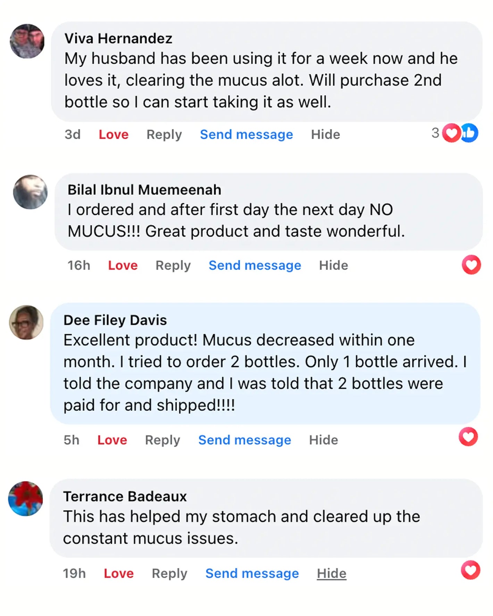The height and width of the screenshot is (616, 493).
Task: Reply to Viva Hernandez's comment
Action: coord(164,134)
